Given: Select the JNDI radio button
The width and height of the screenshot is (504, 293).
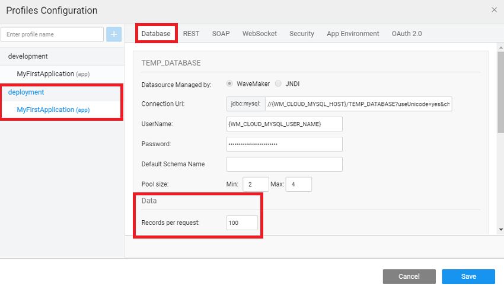Looking at the screenshot, I should [x=279, y=84].
